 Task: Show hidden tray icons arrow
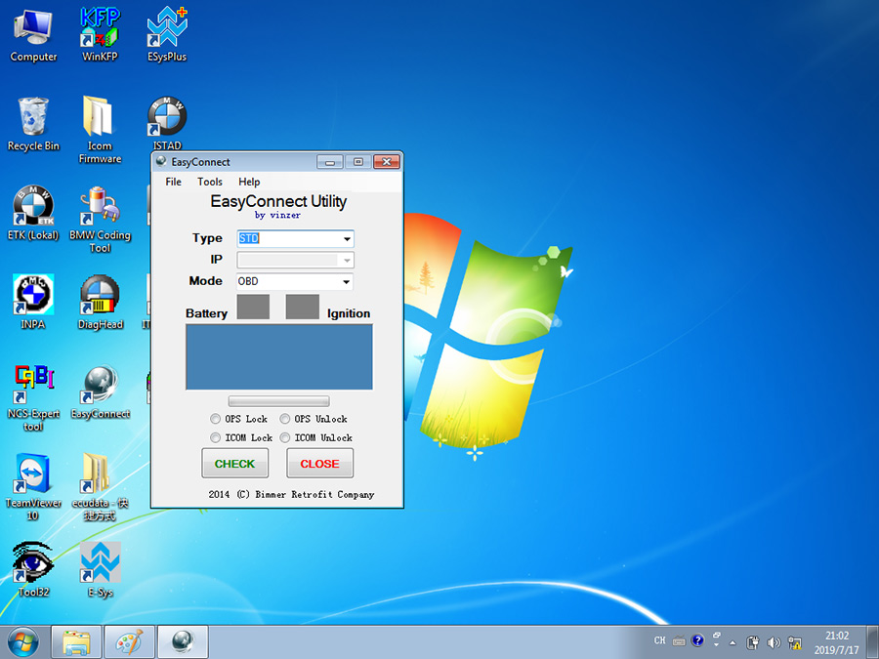pos(732,642)
